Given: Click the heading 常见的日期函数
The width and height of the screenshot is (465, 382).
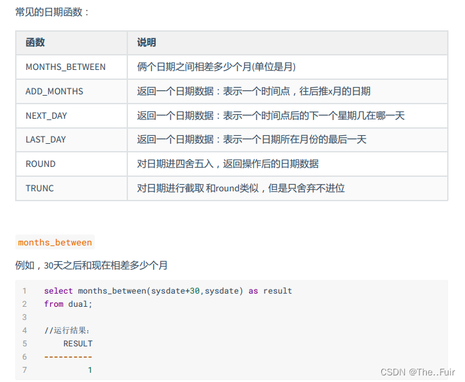Looking at the screenshot, I should tap(52, 12).
